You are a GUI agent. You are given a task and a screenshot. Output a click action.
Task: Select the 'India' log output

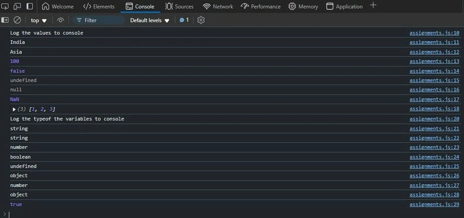(17, 43)
